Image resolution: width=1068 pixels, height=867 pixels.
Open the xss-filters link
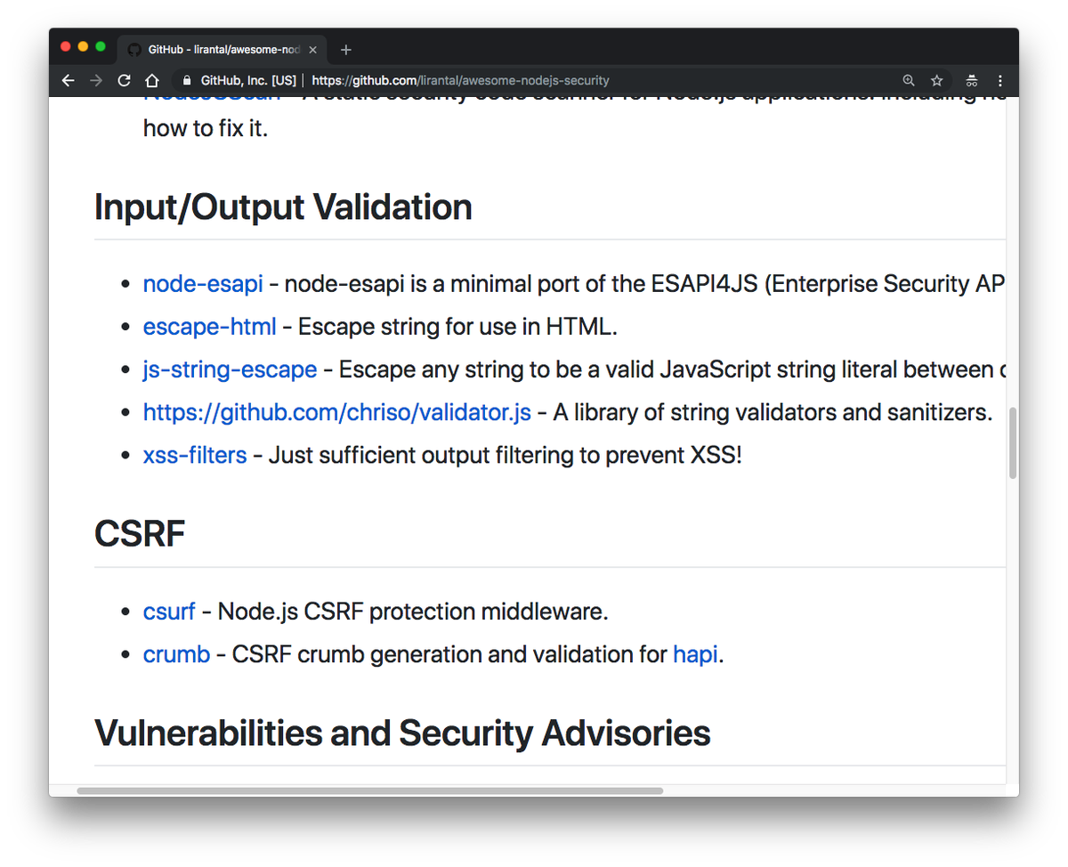click(x=195, y=455)
